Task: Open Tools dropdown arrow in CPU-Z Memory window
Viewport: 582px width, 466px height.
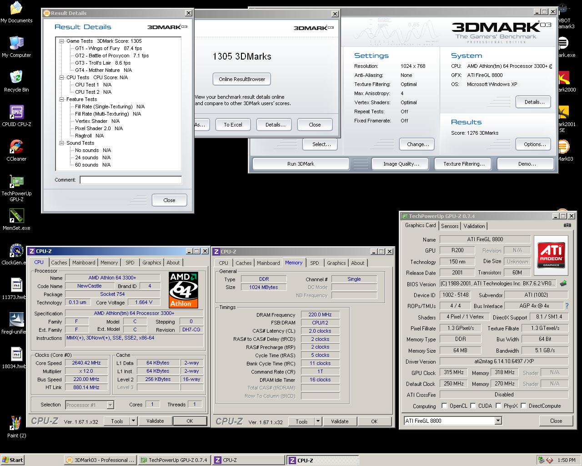Action: [x=318, y=422]
